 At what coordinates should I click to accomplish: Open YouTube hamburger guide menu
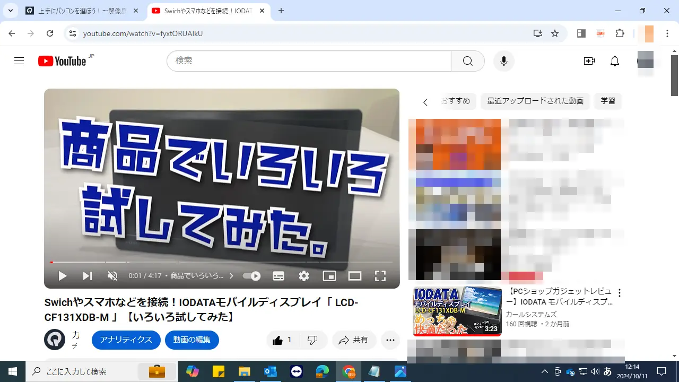[19, 61]
